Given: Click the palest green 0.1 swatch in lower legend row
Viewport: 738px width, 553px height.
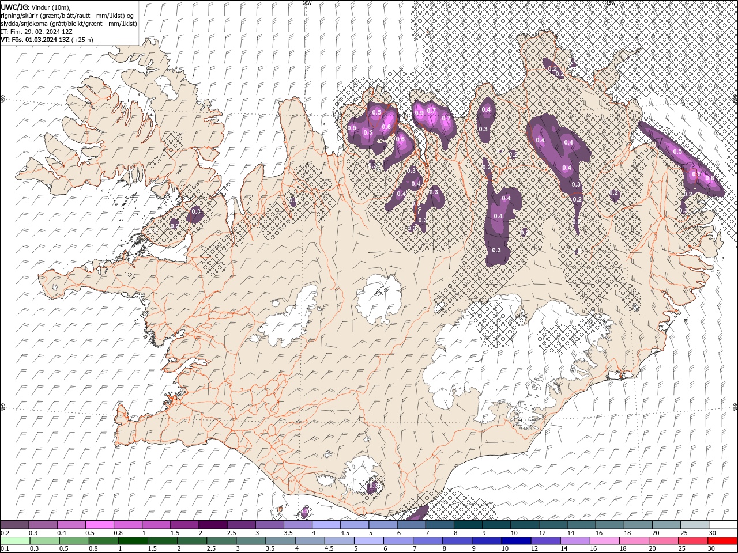Looking at the screenshot, I should pyautogui.click(x=14, y=541).
